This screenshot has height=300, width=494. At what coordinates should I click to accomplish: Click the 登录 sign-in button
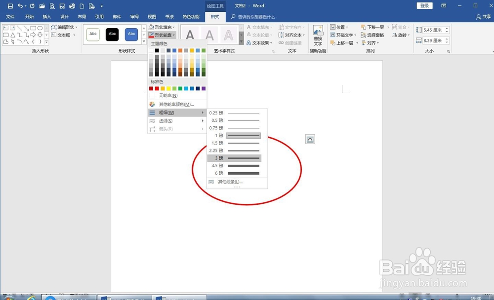[x=425, y=5]
